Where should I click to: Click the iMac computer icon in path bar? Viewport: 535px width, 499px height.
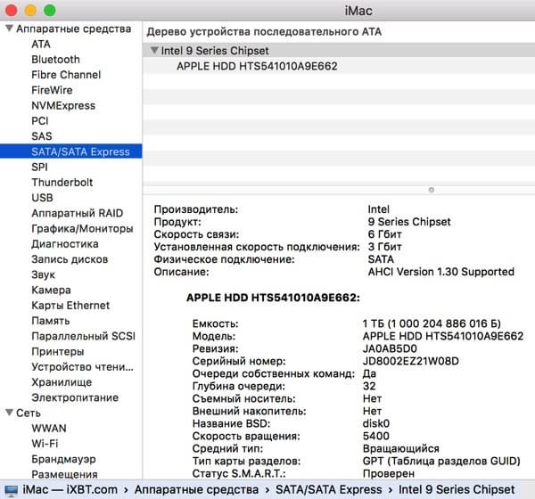point(11,490)
